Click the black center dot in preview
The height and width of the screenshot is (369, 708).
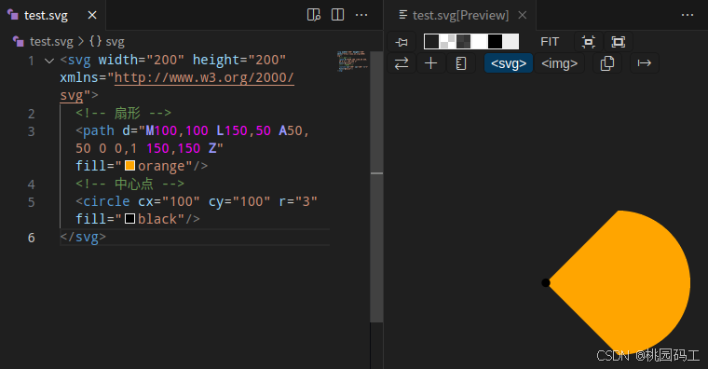pyautogui.click(x=546, y=282)
